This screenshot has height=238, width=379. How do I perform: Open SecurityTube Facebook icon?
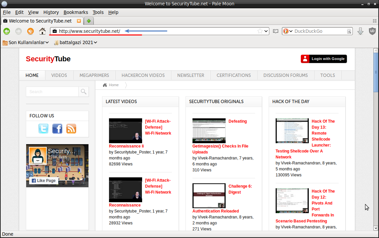(x=57, y=129)
